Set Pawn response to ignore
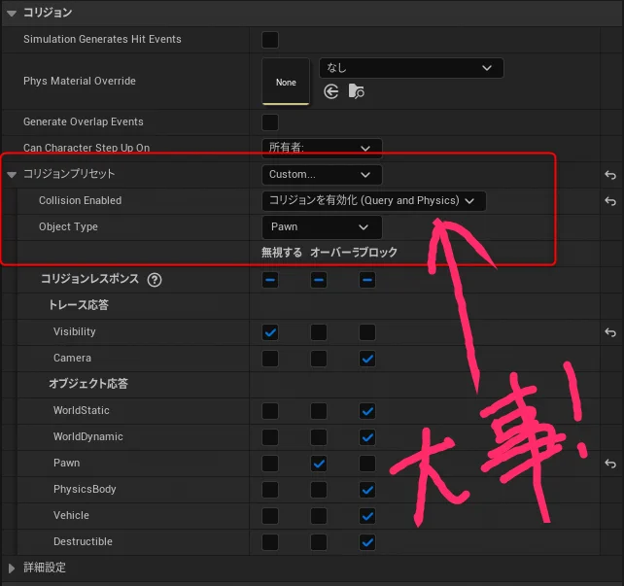 pos(270,464)
